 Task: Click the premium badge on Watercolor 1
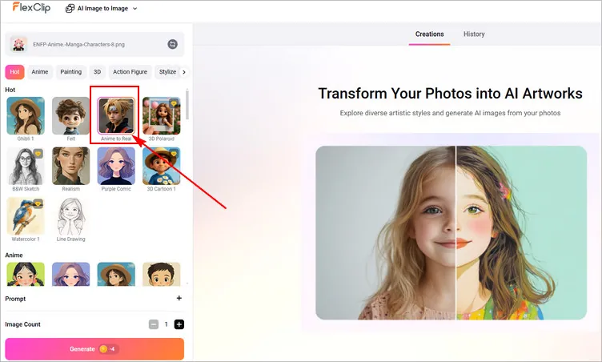click(38, 204)
